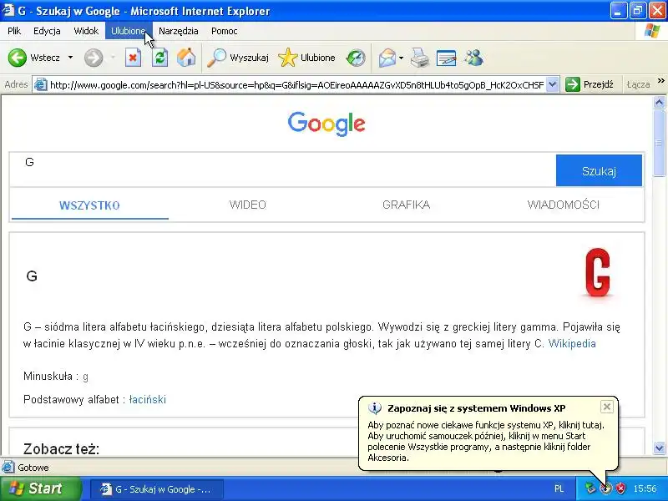Click the vertical scrollbar down arrow

pyautogui.click(x=659, y=448)
